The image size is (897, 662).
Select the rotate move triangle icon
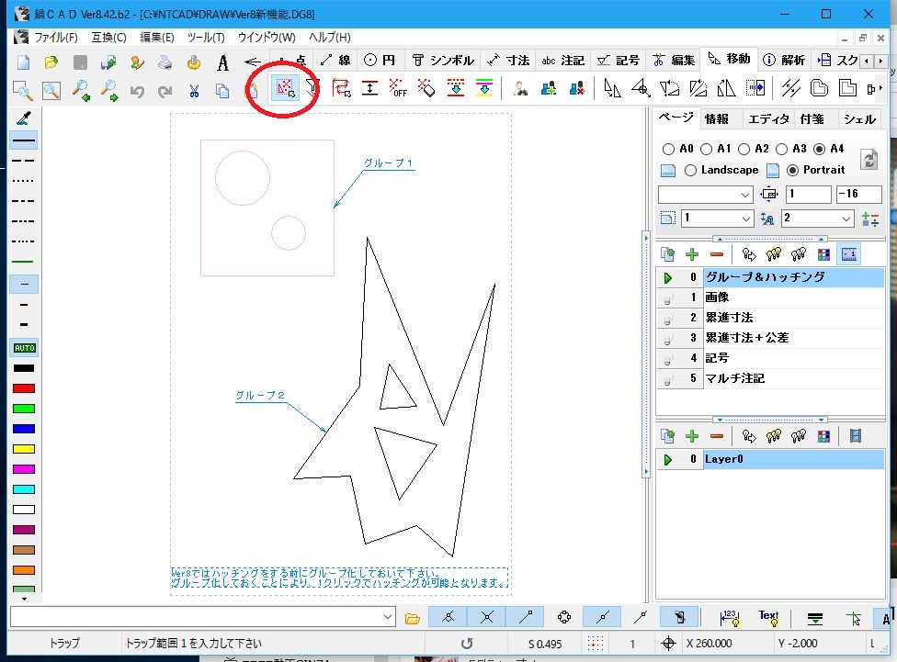tap(670, 89)
